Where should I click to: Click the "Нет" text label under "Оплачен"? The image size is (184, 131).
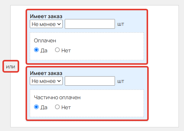tap(66, 51)
